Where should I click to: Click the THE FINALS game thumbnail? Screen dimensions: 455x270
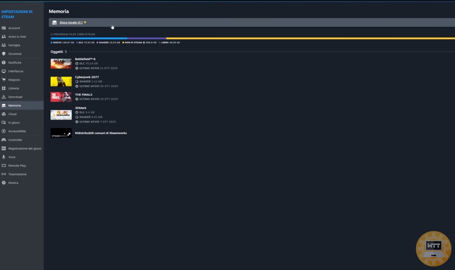[x=61, y=97]
